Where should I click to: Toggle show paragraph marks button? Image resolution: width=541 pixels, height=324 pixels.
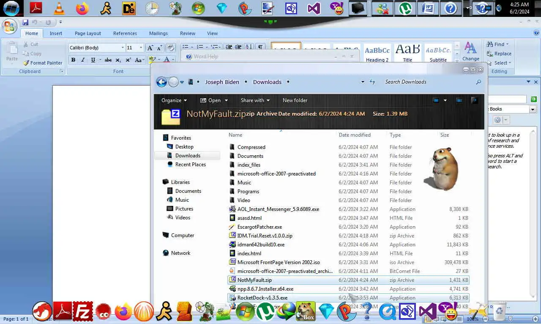[260, 47]
